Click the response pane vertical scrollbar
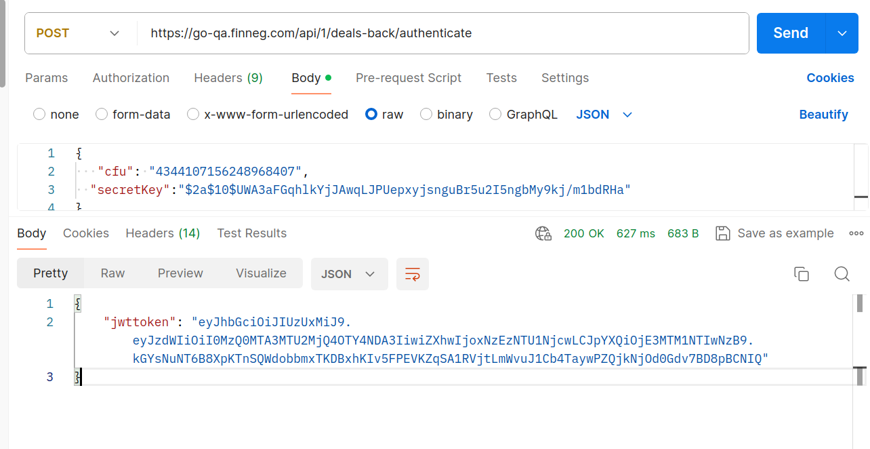The width and height of the screenshot is (870, 449). 861,339
